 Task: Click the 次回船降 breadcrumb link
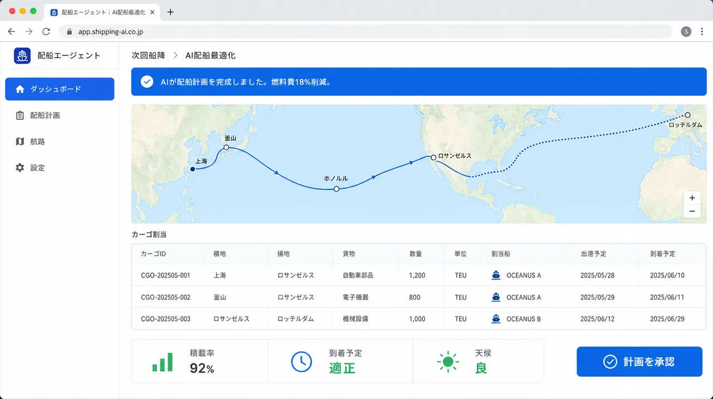[148, 55]
